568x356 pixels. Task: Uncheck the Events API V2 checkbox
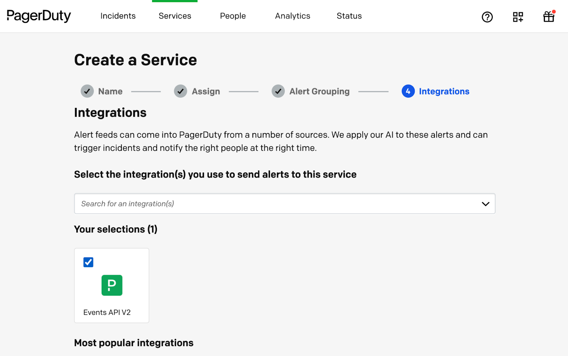pos(88,262)
